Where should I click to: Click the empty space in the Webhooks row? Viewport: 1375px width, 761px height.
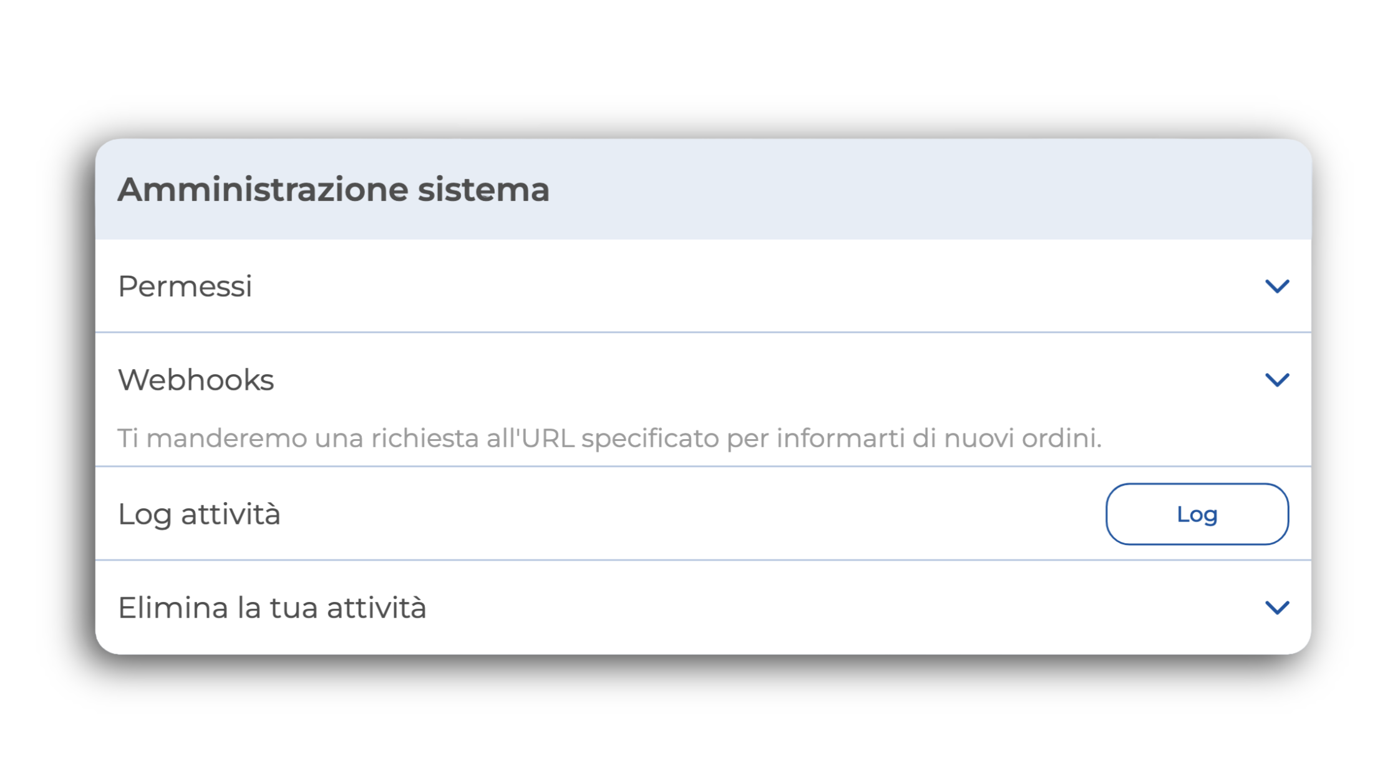[x=749, y=380]
